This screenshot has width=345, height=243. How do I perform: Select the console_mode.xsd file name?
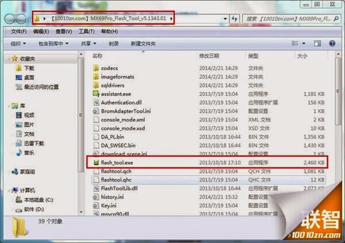pos(123,128)
